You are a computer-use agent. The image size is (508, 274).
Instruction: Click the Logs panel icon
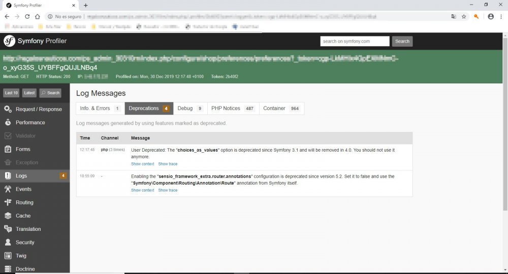[x=8, y=176]
